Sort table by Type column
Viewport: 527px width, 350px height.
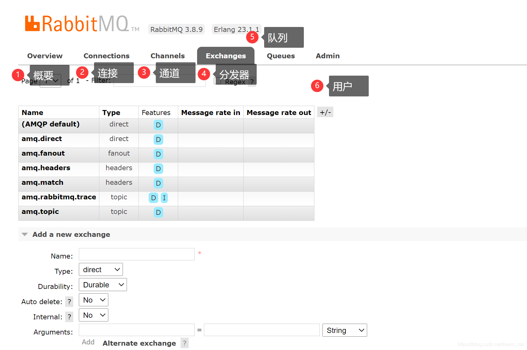point(111,113)
